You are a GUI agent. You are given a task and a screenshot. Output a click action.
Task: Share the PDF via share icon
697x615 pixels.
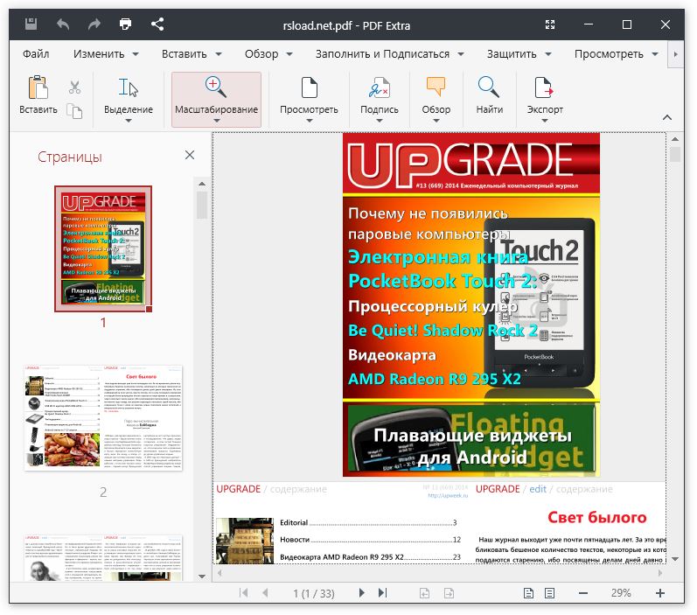157,24
